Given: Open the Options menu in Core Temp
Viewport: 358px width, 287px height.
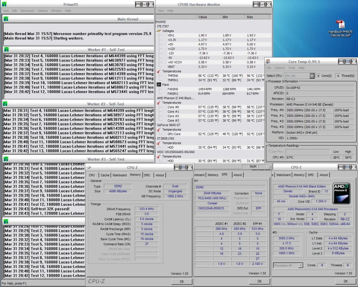Looking at the screenshot, I should pyautogui.click(x=280, y=68).
